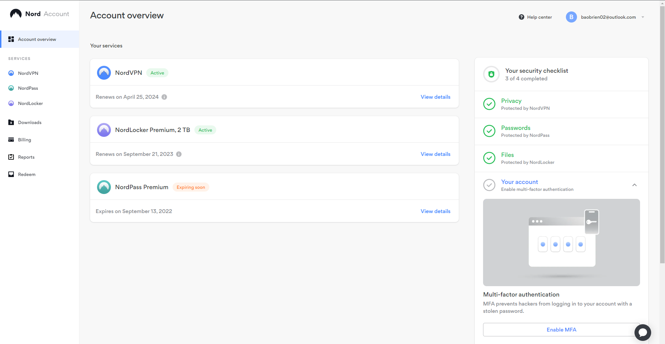Open the Files checklist item
Viewport: 665px width, 344px height.
[x=561, y=158]
